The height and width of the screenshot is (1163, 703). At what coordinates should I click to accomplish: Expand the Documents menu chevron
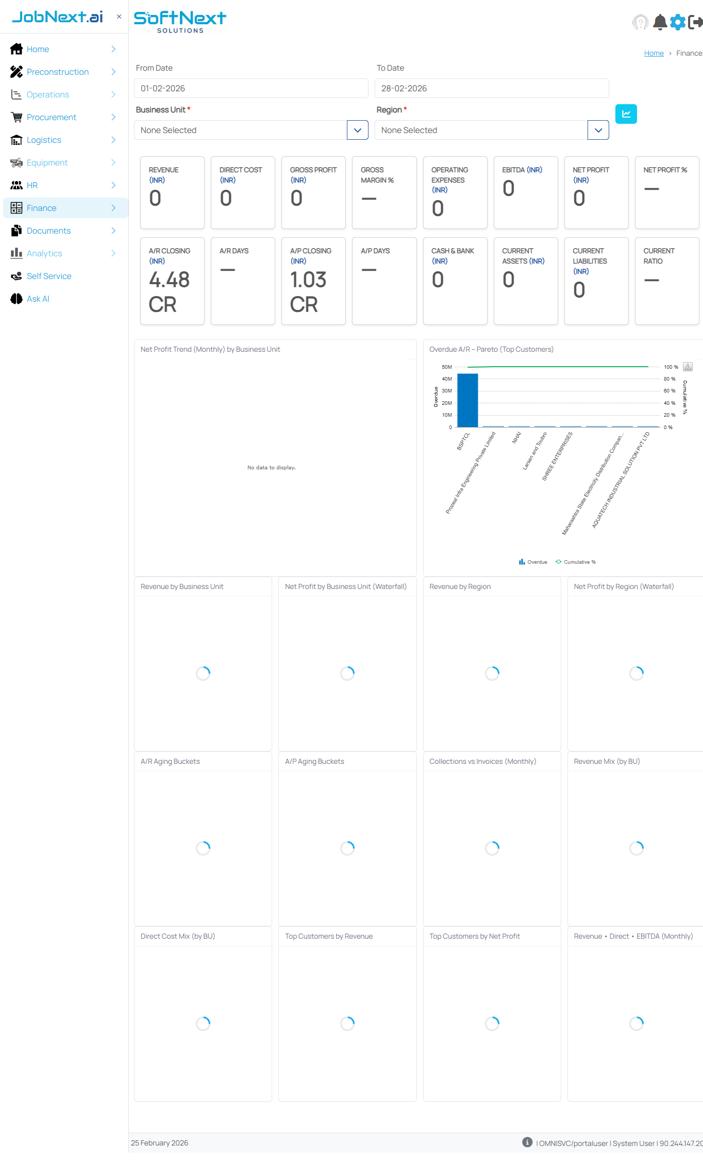[x=113, y=231]
